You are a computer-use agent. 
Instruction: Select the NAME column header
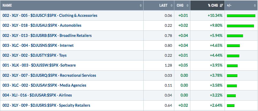[x=72, y=5]
